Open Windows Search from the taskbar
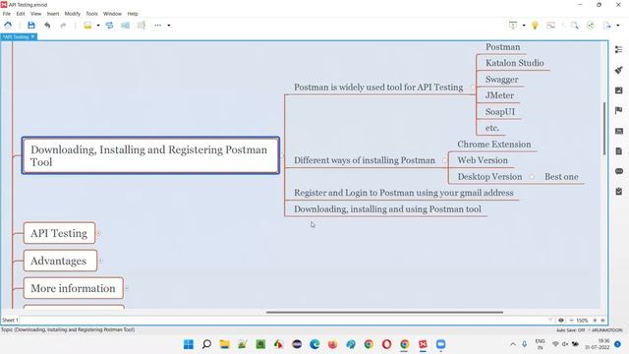Image resolution: width=629 pixels, height=354 pixels. click(206, 344)
